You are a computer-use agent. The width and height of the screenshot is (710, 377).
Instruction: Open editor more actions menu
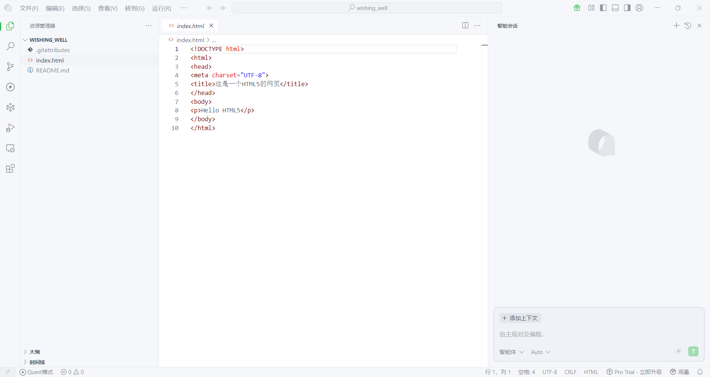tap(477, 25)
